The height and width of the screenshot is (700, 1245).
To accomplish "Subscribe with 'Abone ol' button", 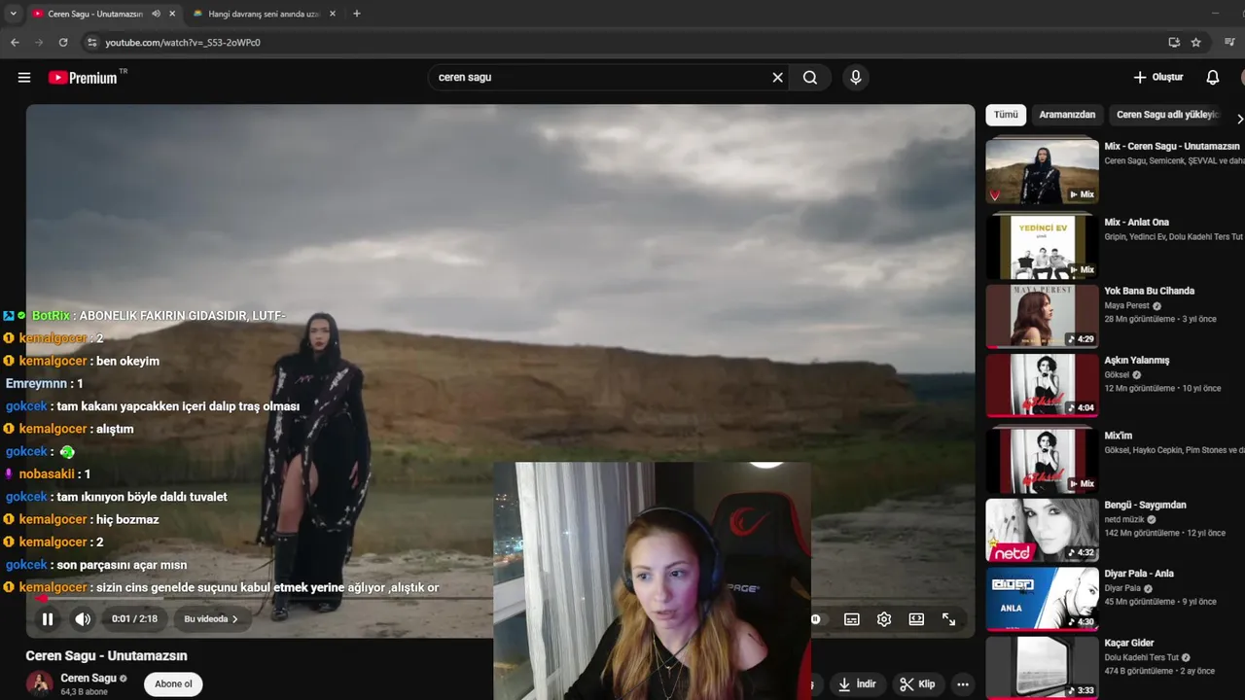I will (173, 683).
